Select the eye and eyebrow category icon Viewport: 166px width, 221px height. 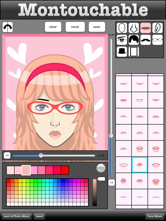coord(122,40)
